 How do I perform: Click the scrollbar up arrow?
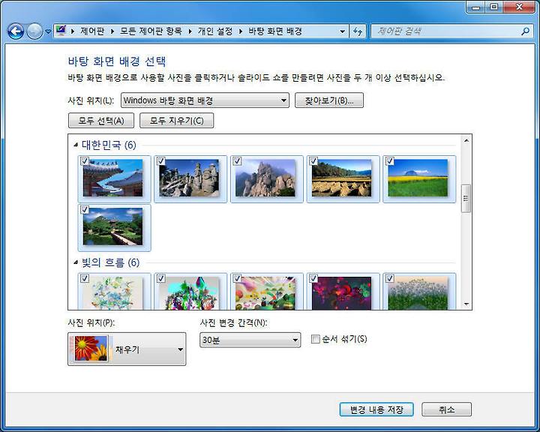coord(466,140)
